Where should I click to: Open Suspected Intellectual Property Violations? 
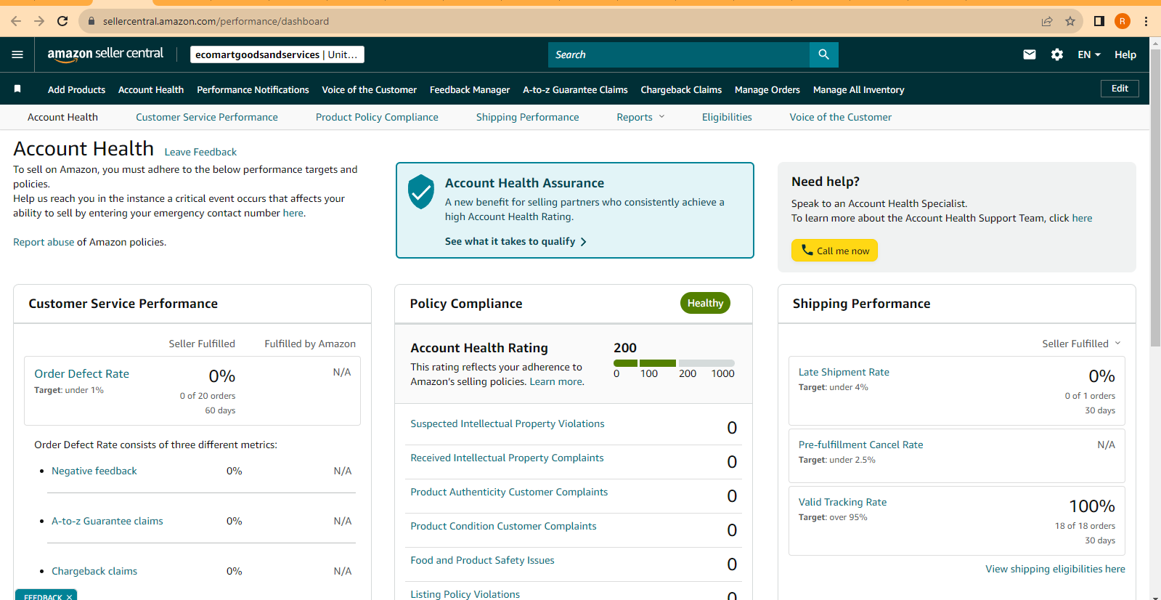click(x=508, y=423)
